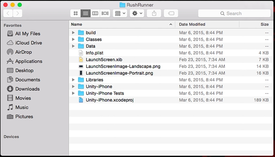The width and height of the screenshot is (275, 157).
Task: Sort by the Name column header
Action: pos(122,24)
